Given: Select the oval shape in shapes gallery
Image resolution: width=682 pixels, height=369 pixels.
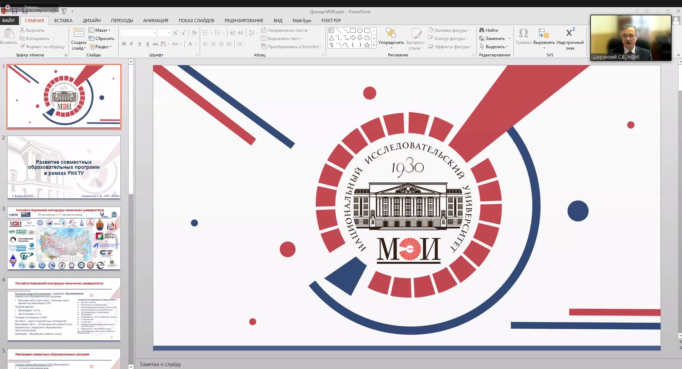Looking at the screenshot, I should pos(360,31).
